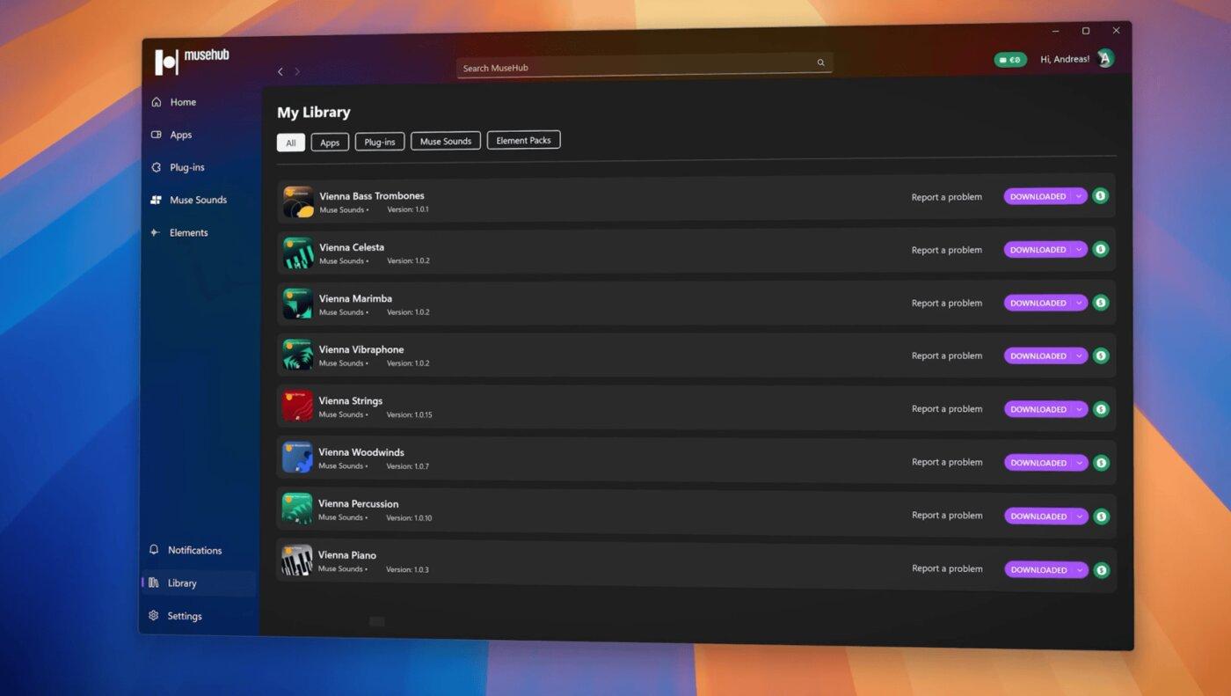Click the Vienna Percussion artwork
Viewport: 1231px width, 696px height.
point(297,509)
